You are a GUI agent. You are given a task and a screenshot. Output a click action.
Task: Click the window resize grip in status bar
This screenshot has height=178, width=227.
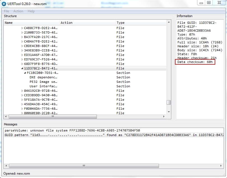click(x=224, y=175)
